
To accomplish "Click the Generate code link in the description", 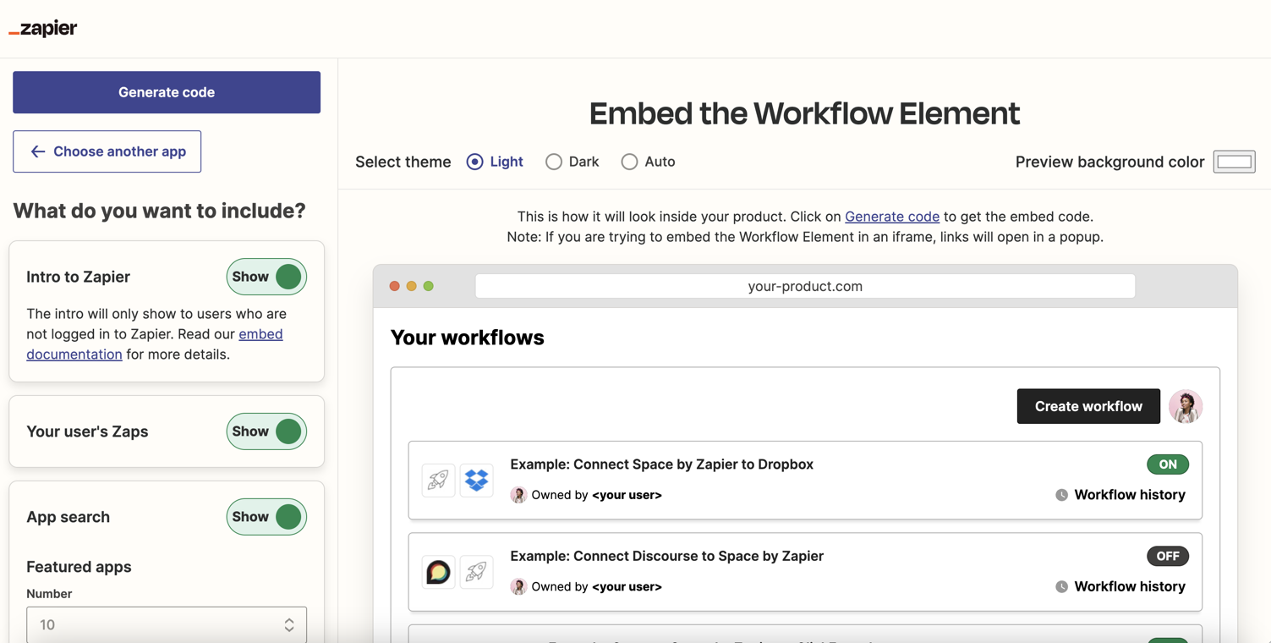I will [x=892, y=217].
